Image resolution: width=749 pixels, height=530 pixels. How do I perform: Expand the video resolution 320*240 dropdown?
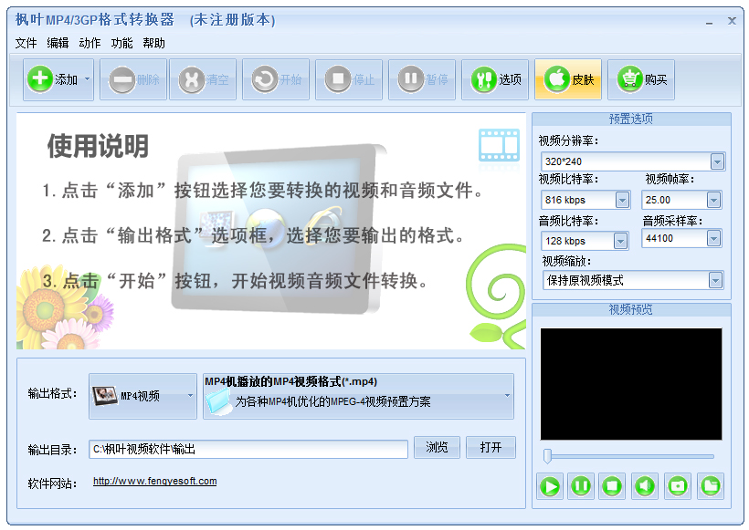pyautogui.click(x=716, y=161)
